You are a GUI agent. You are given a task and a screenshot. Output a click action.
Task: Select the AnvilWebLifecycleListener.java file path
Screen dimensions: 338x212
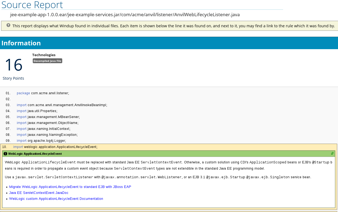point(125,15)
